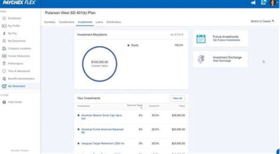The image size is (280, 154).
Task: Open the American Funds American Balanced link
Action: point(102,131)
